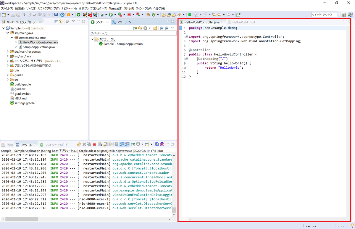Click the Spring Boot power icon in toolbar

78,14
